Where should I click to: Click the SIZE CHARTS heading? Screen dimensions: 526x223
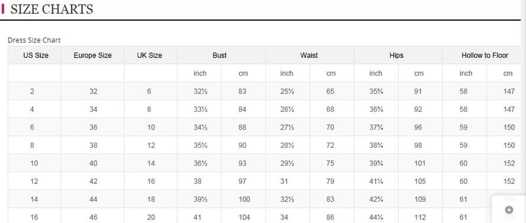point(52,9)
